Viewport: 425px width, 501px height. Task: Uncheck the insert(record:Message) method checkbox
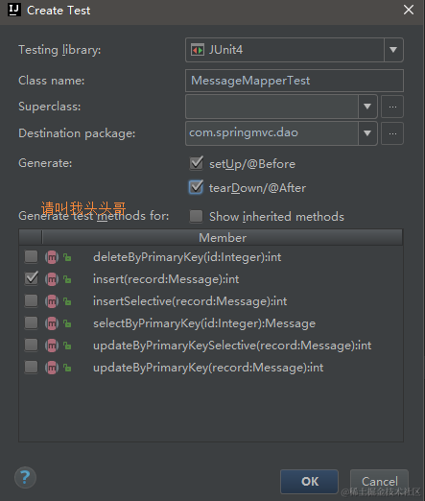[32, 278]
